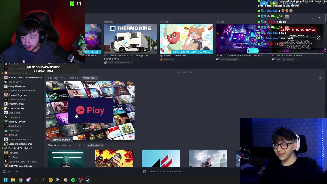
Task: Select the Chained Together game icon
Action: click(x=6, y=95)
